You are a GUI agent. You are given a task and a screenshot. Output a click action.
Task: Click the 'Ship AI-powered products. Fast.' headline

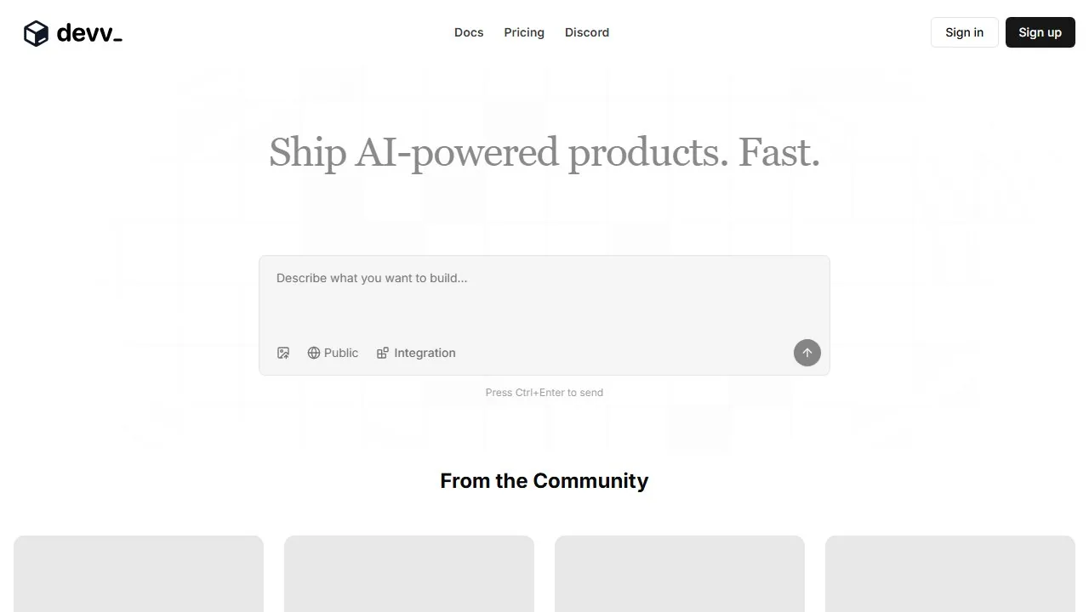(544, 153)
